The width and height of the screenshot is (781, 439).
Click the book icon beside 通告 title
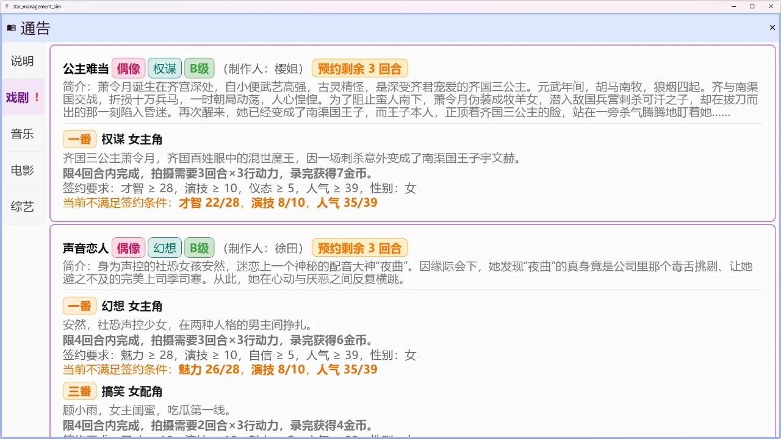[11, 28]
